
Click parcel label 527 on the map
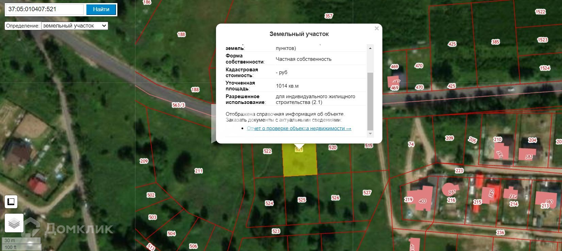pyautogui.click(x=367, y=193)
